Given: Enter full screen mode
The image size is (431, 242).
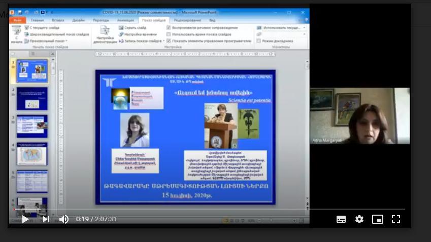Looking at the screenshot, I should pyautogui.click(x=396, y=219).
